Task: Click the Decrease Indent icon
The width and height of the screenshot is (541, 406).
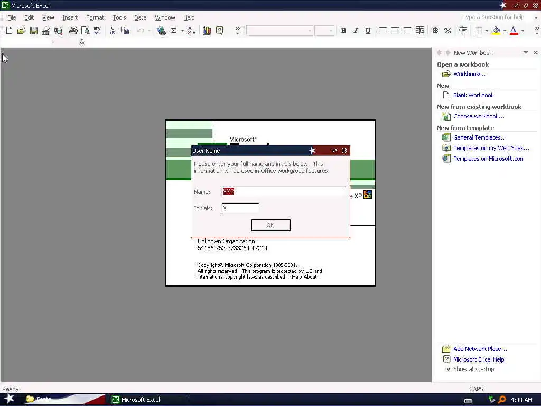Action: click(x=463, y=31)
